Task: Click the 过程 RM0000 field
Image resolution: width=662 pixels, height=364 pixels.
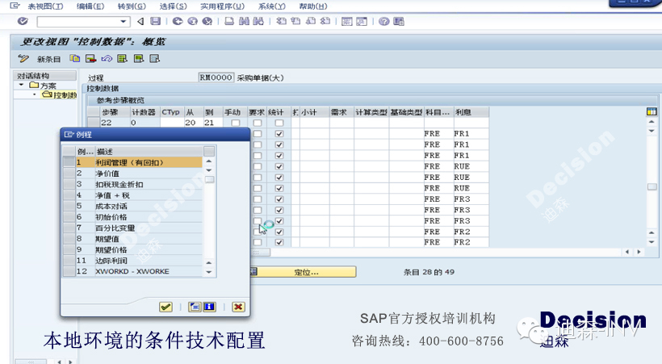Action: pyautogui.click(x=216, y=77)
